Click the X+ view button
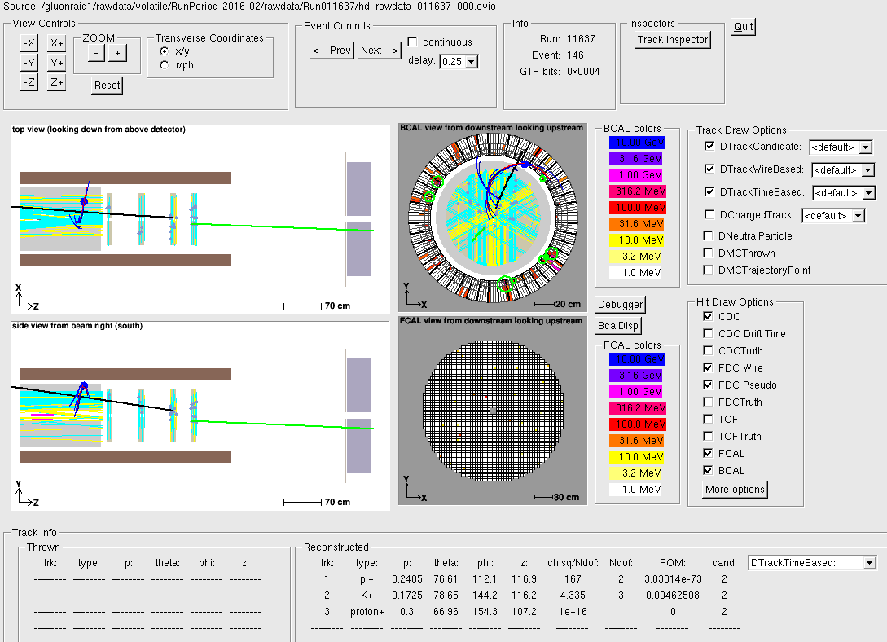This screenshot has height=642, width=887. [x=56, y=43]
